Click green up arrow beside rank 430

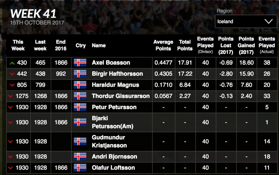point(12,63)
